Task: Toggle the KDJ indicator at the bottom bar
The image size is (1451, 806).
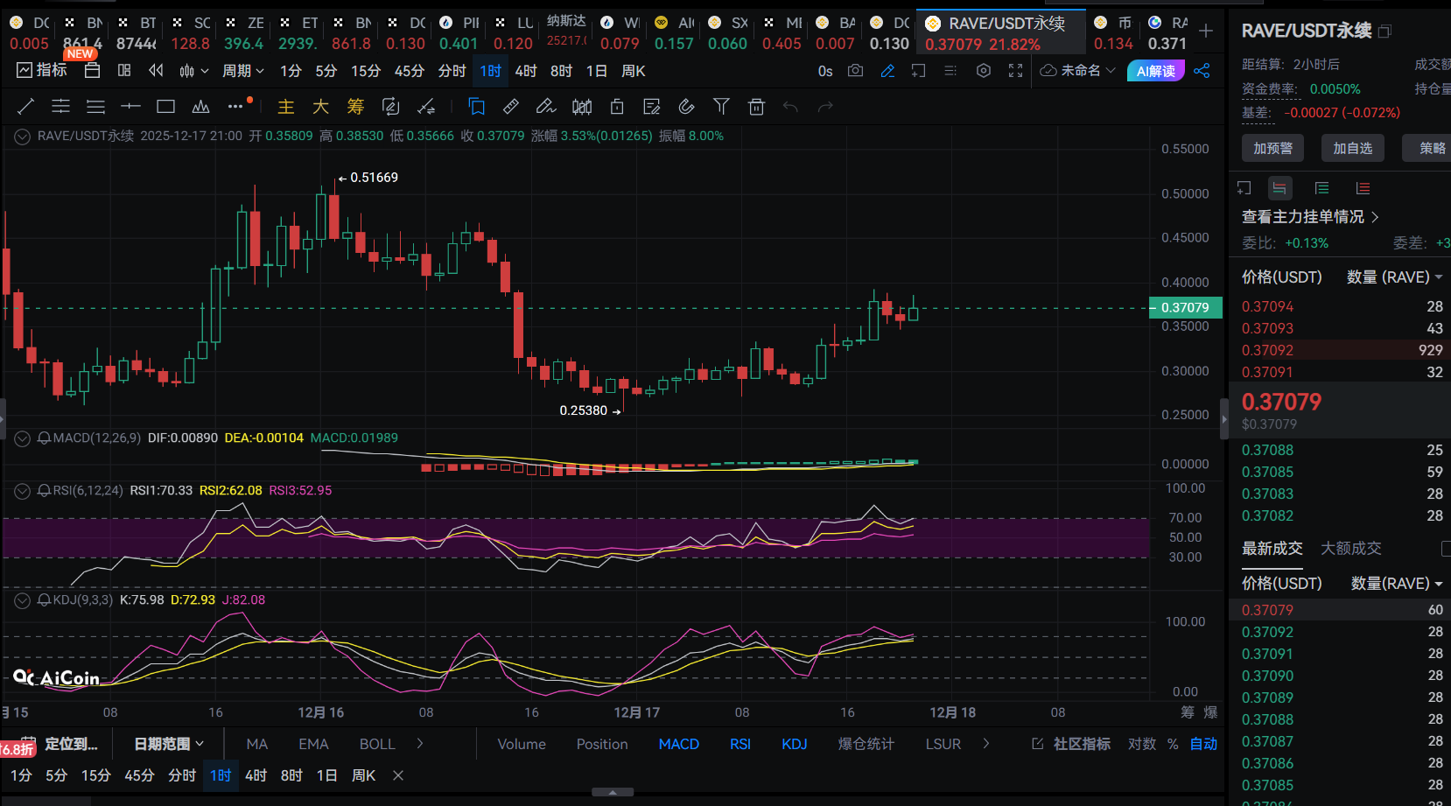Action: 794,744
